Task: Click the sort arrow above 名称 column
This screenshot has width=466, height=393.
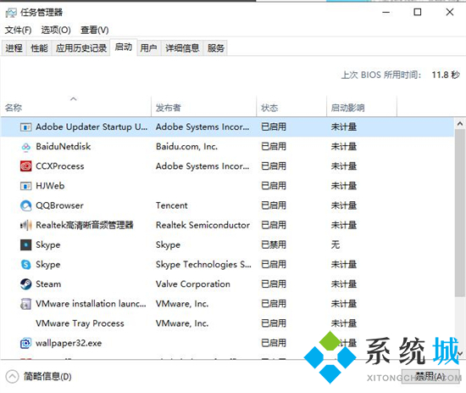Action: 74,98
